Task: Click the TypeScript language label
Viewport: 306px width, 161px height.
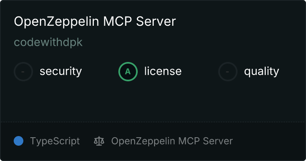Action: pyautogui.click(x=55, y=141)
